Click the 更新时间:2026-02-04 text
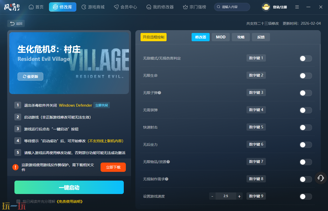Image resolution: width=328 pixels, height=211 pixels. pyautogui.click(x=302, y=23)
